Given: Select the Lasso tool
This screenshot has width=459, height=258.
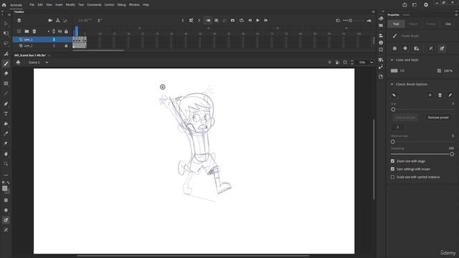Looking at the screenshot, I should pos(6,43).
